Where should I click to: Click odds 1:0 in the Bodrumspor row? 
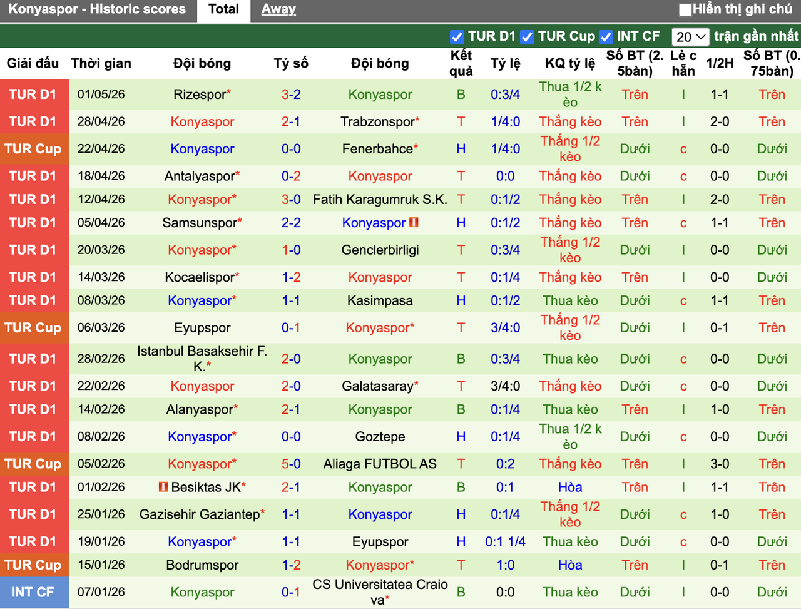click(506, 565)
